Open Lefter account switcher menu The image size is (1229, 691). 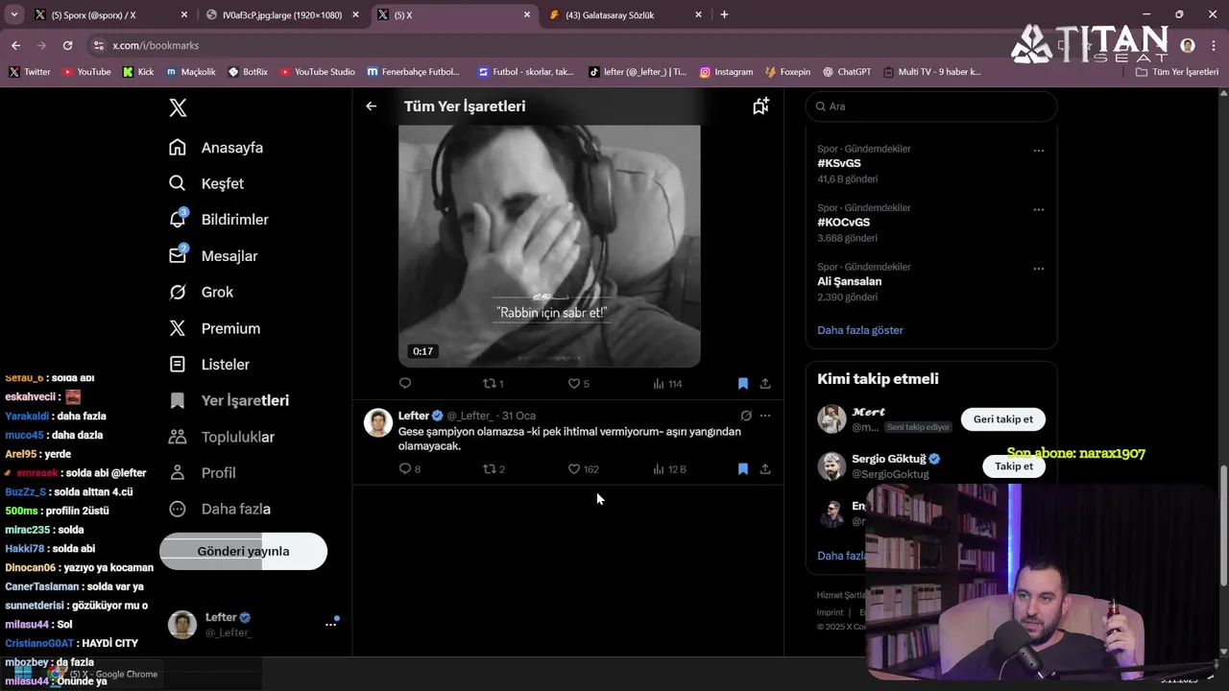(253, 624)
